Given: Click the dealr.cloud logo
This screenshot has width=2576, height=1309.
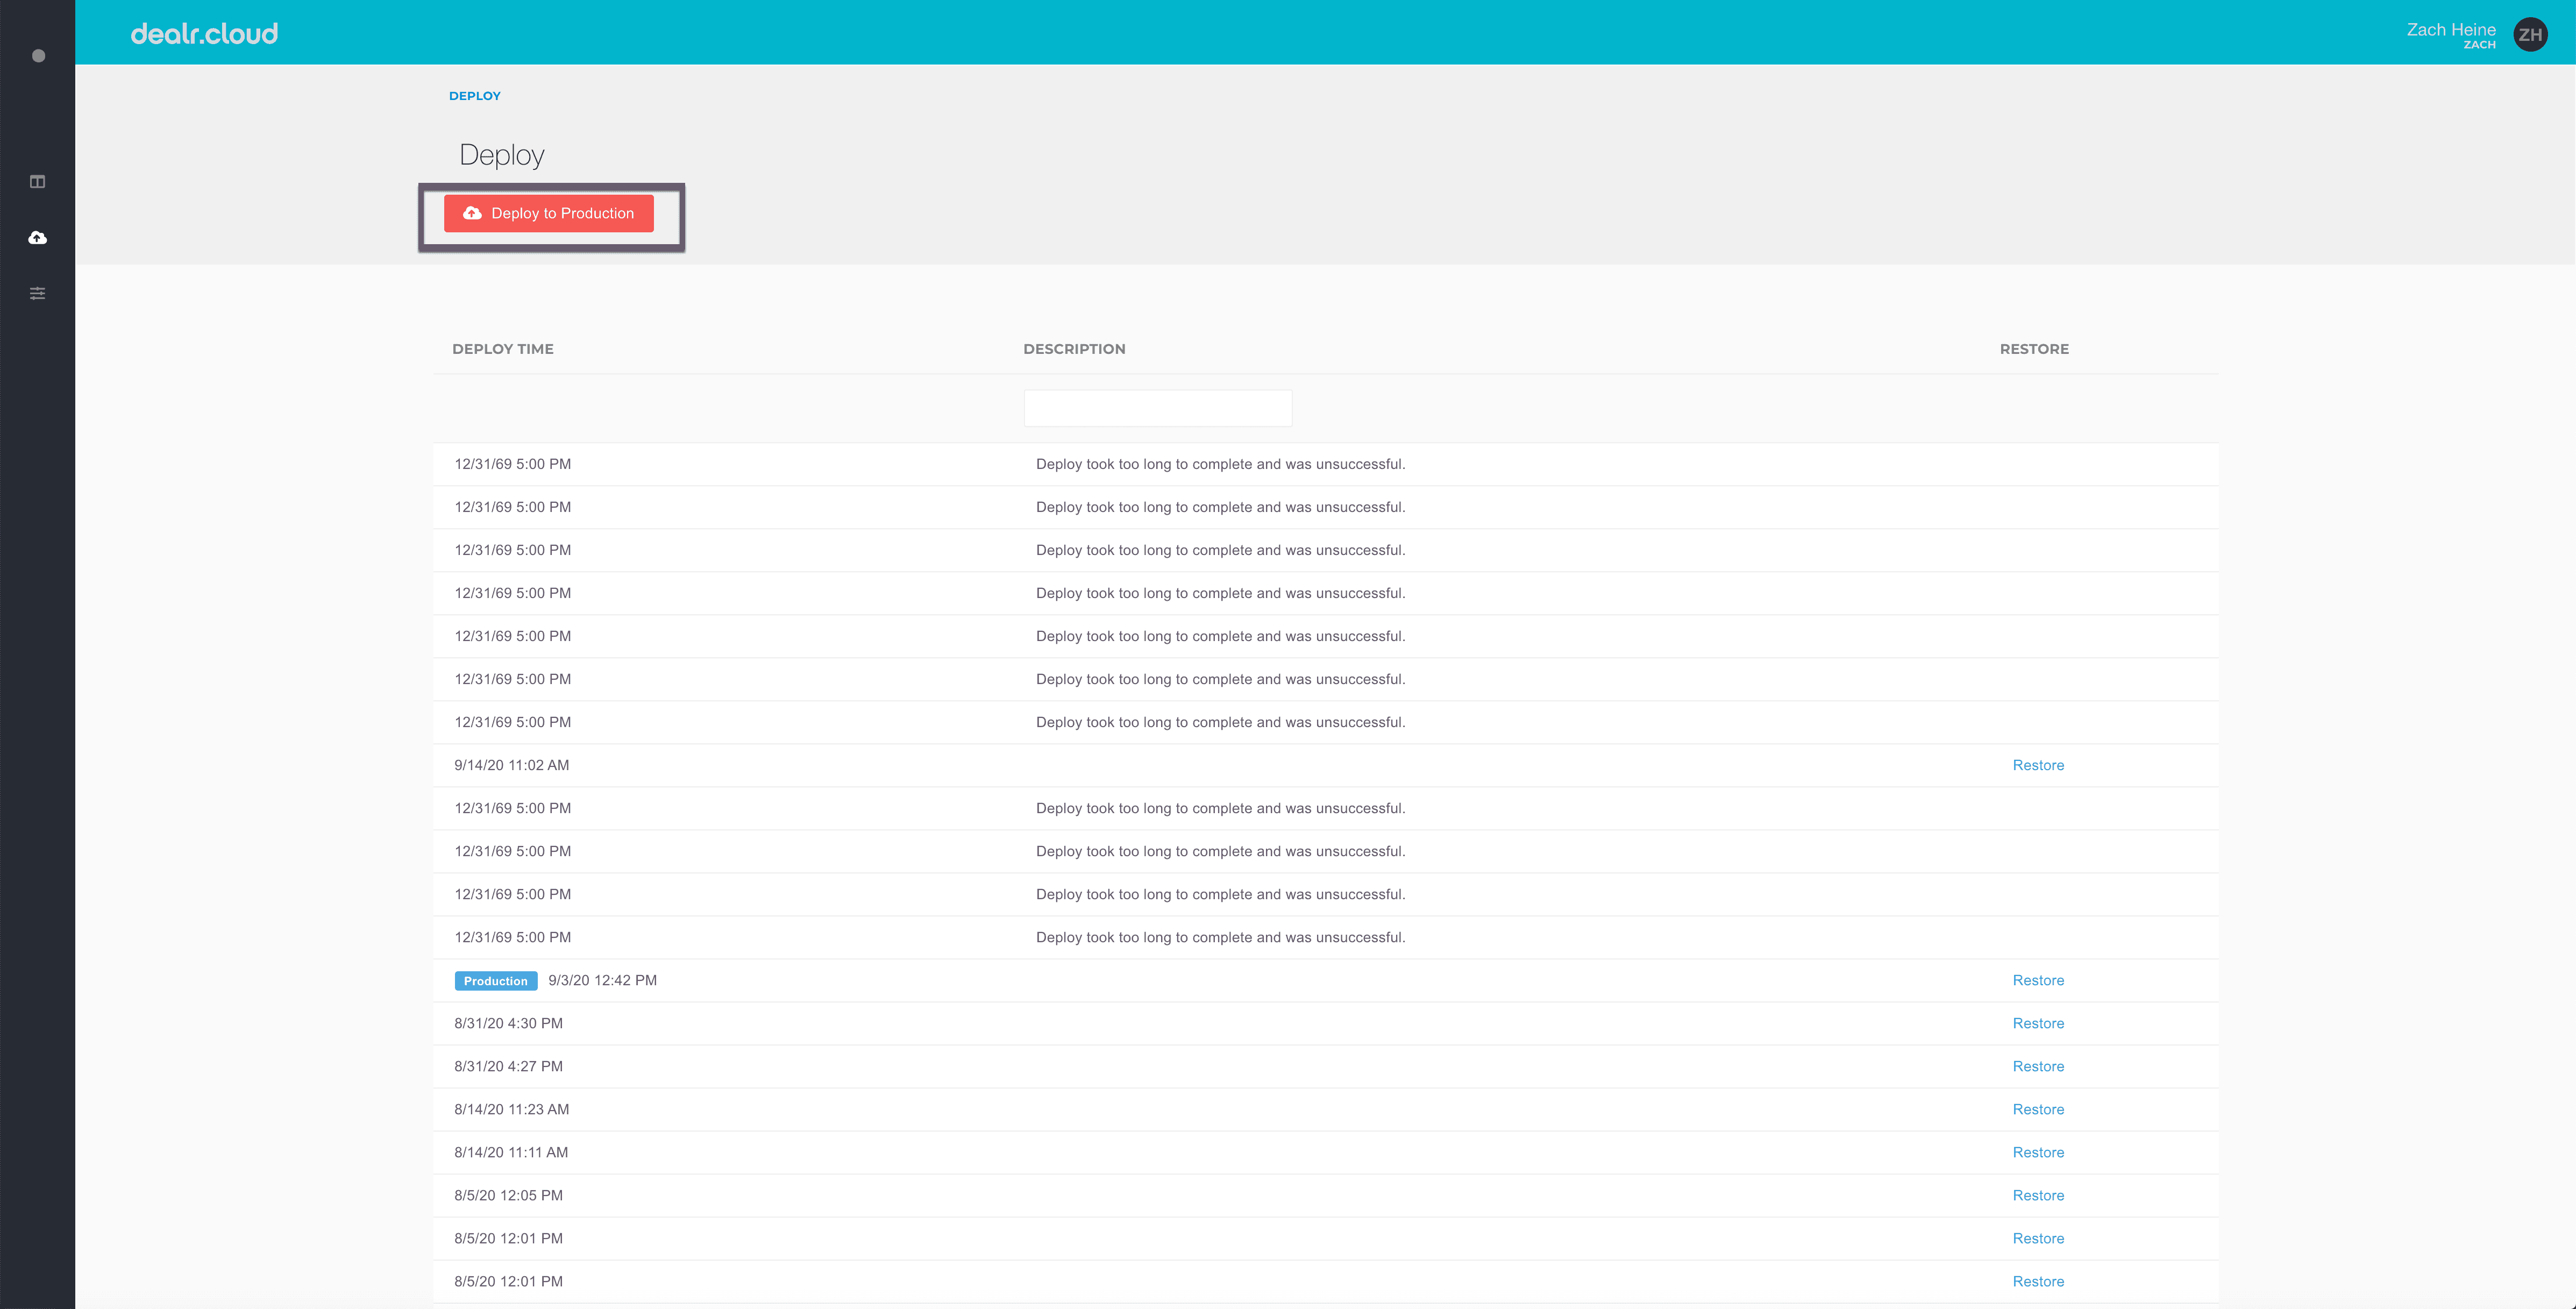Looking at the screenshot, I should [204, 34].
